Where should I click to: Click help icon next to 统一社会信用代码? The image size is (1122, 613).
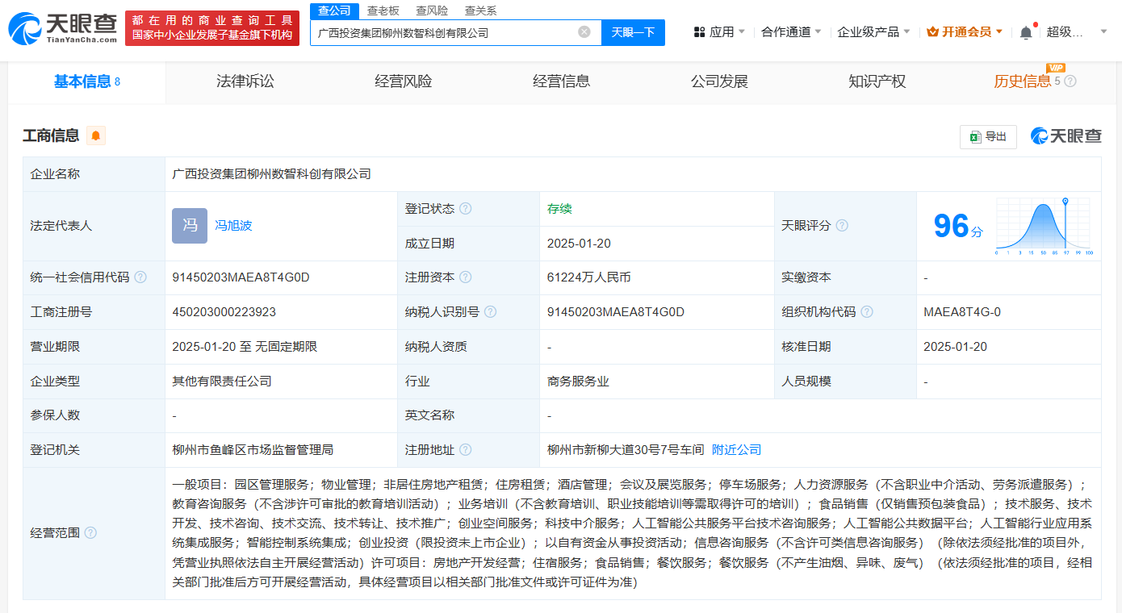(141, 277)
